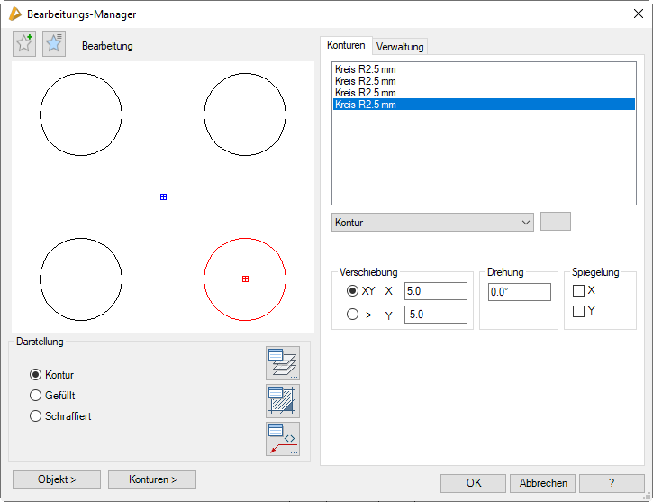Click the blue center marker in preview
Viewport: 653px width, 502px height.
pos(163,196)
